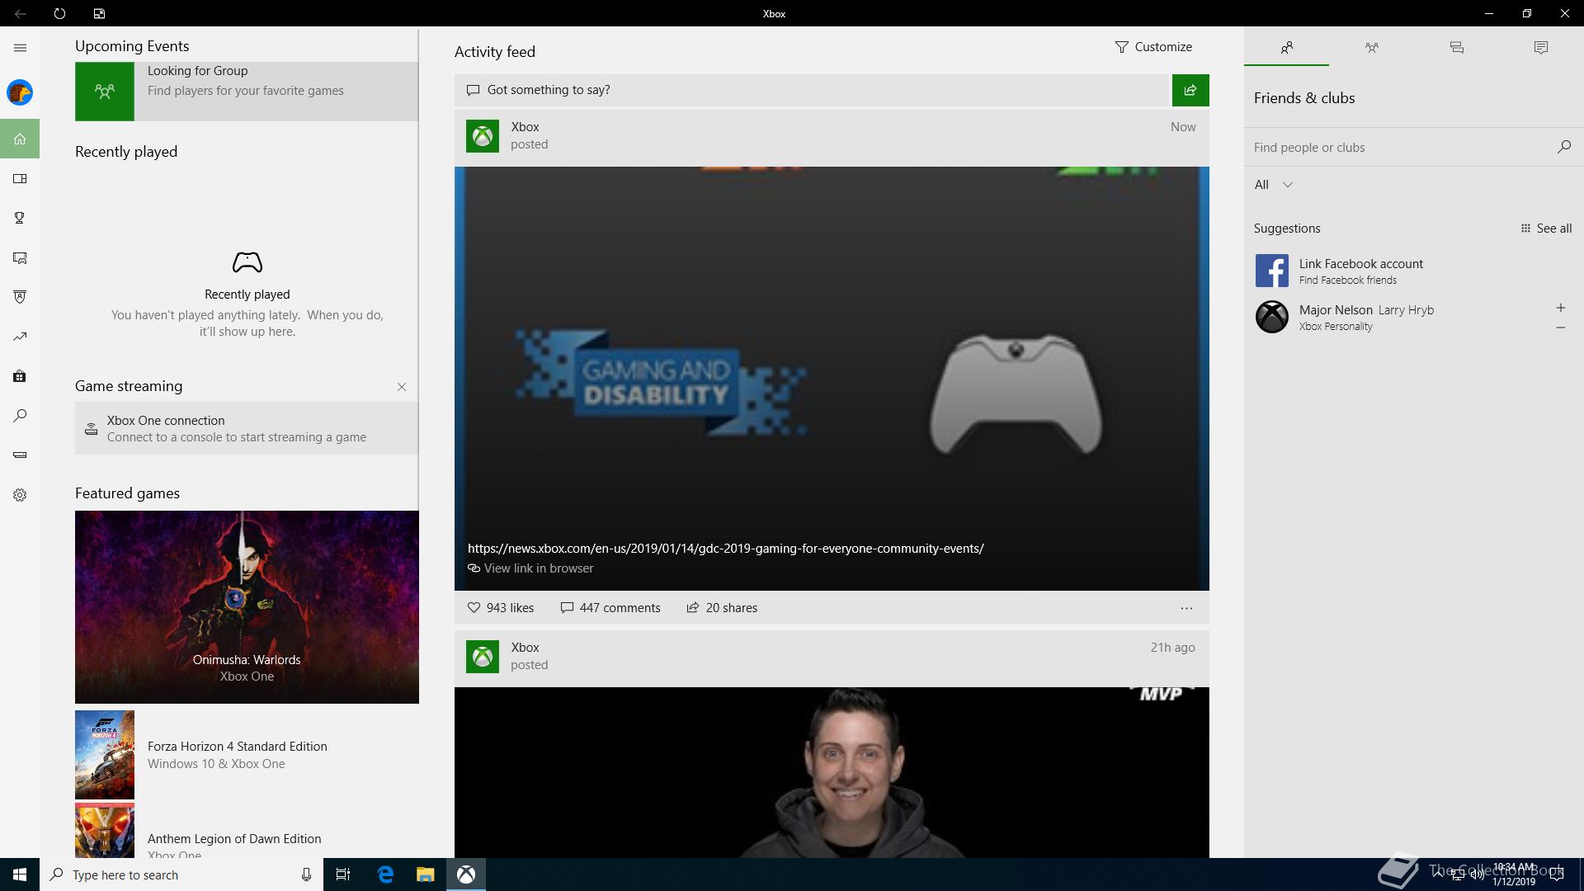This screenshot has width=1584, height=891.
Task: Close the Game streaming section
Action: [402, 387]
